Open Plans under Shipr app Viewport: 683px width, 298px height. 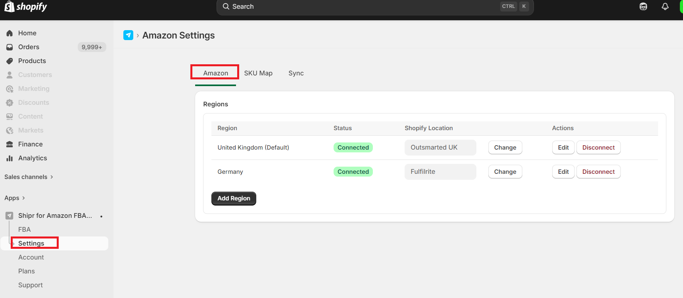click(x=27, y=271)
